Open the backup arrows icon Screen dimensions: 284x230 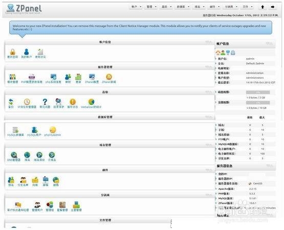(x=11, y=102)
